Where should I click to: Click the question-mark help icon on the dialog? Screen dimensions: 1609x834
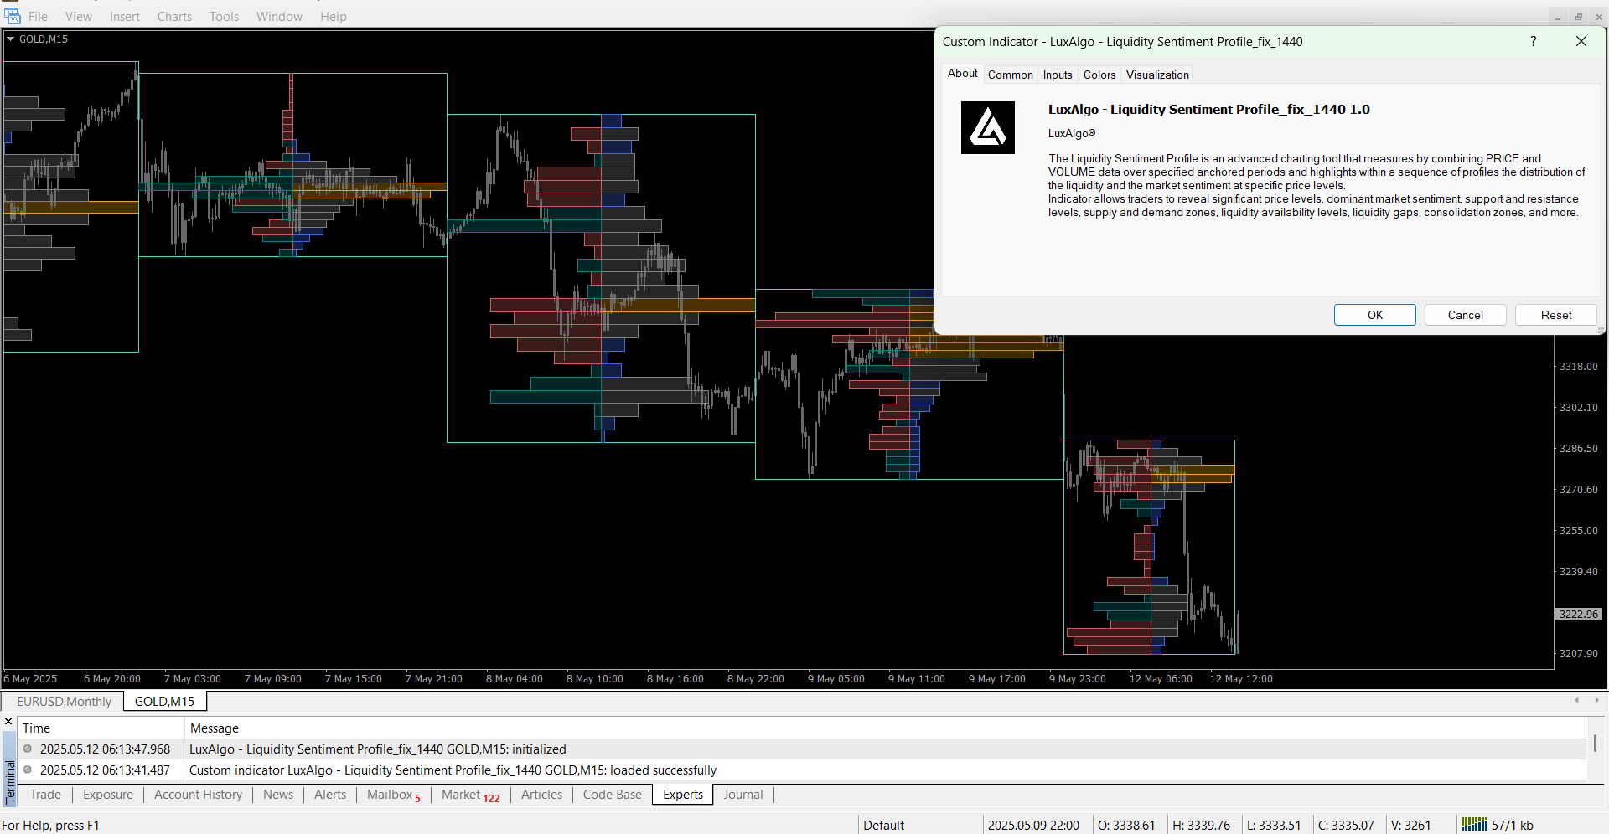click(x=1533, y=41)
